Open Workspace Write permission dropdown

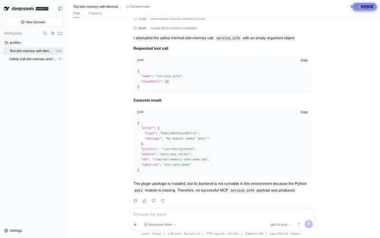coord(160,225)
